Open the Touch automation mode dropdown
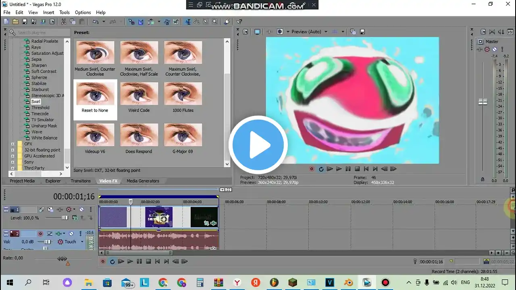Image resolution: width=516 pixels, height=290 pixels. tap(82, 242)
